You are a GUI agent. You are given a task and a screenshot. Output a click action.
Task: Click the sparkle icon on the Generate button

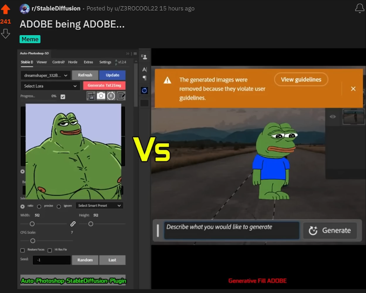(313, 230)
